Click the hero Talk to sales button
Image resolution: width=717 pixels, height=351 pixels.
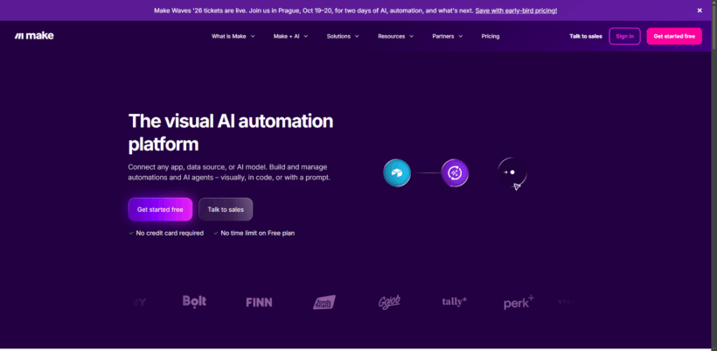[226, 209]
